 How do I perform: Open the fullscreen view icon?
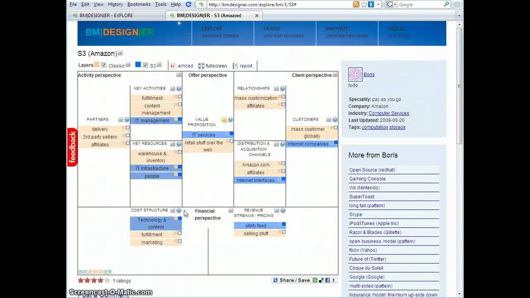coord(201,66)
